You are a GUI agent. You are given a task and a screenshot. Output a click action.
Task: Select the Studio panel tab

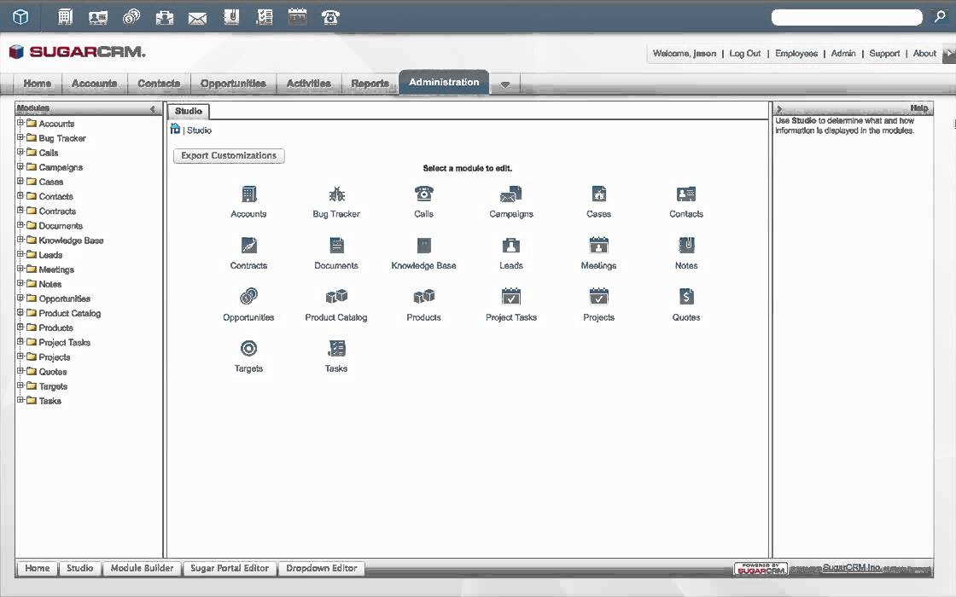(189, 111)
